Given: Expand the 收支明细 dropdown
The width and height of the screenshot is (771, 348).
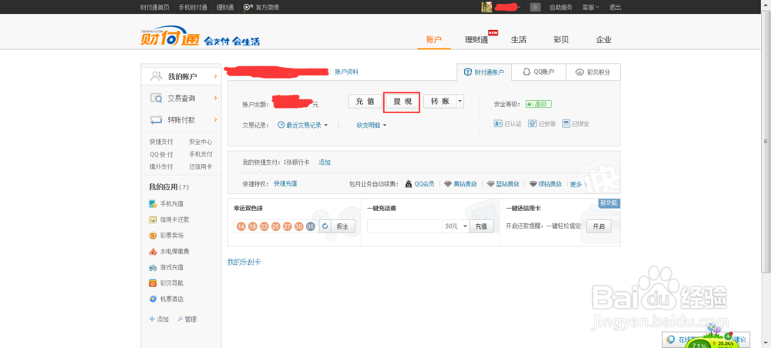Looking at the screenshot, I should coord(385,125).
